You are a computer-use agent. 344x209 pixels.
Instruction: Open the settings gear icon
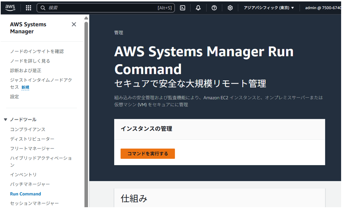click(230, 8)
